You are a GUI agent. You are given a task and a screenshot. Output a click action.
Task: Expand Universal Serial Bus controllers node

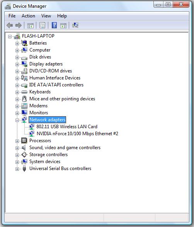[x=17, y=169]
